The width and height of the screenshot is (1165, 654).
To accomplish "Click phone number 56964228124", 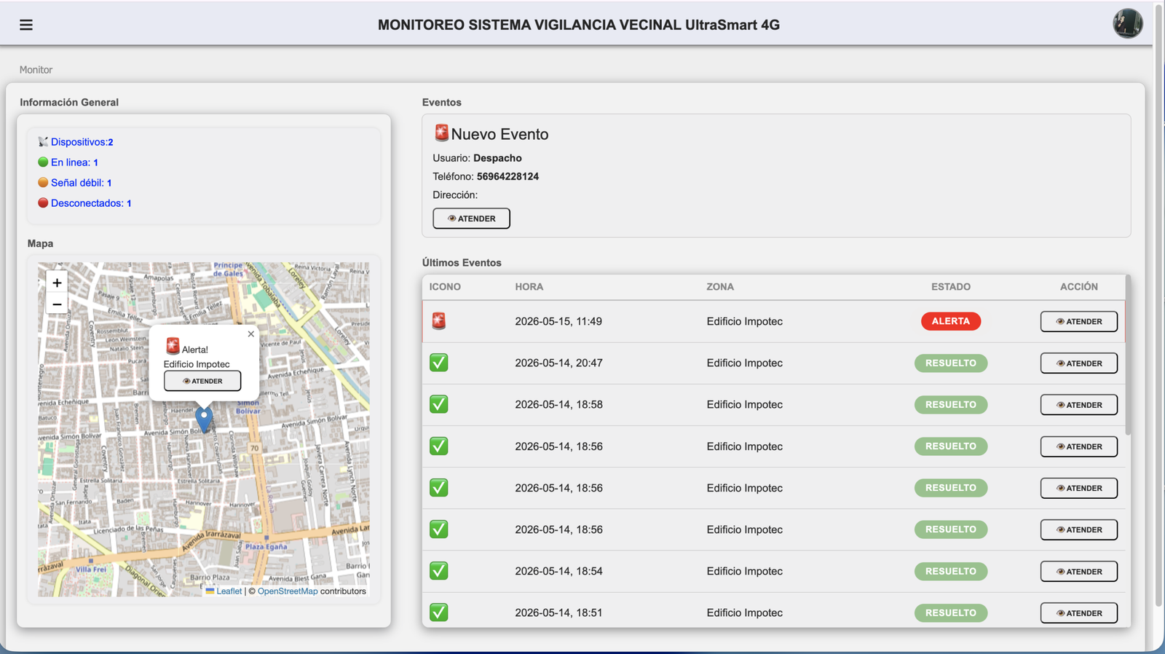I will [x=508, y=176].
